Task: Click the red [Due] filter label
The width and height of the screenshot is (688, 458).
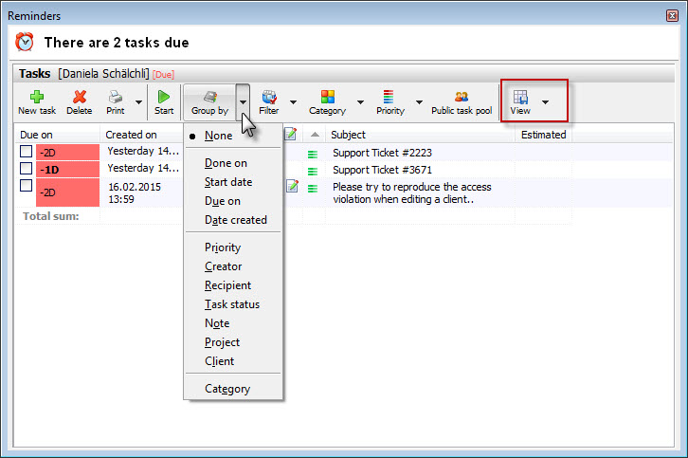Action: point(163,75)
